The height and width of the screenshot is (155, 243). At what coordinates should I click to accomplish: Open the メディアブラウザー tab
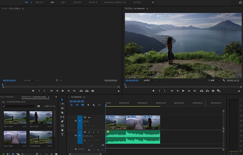7,97
